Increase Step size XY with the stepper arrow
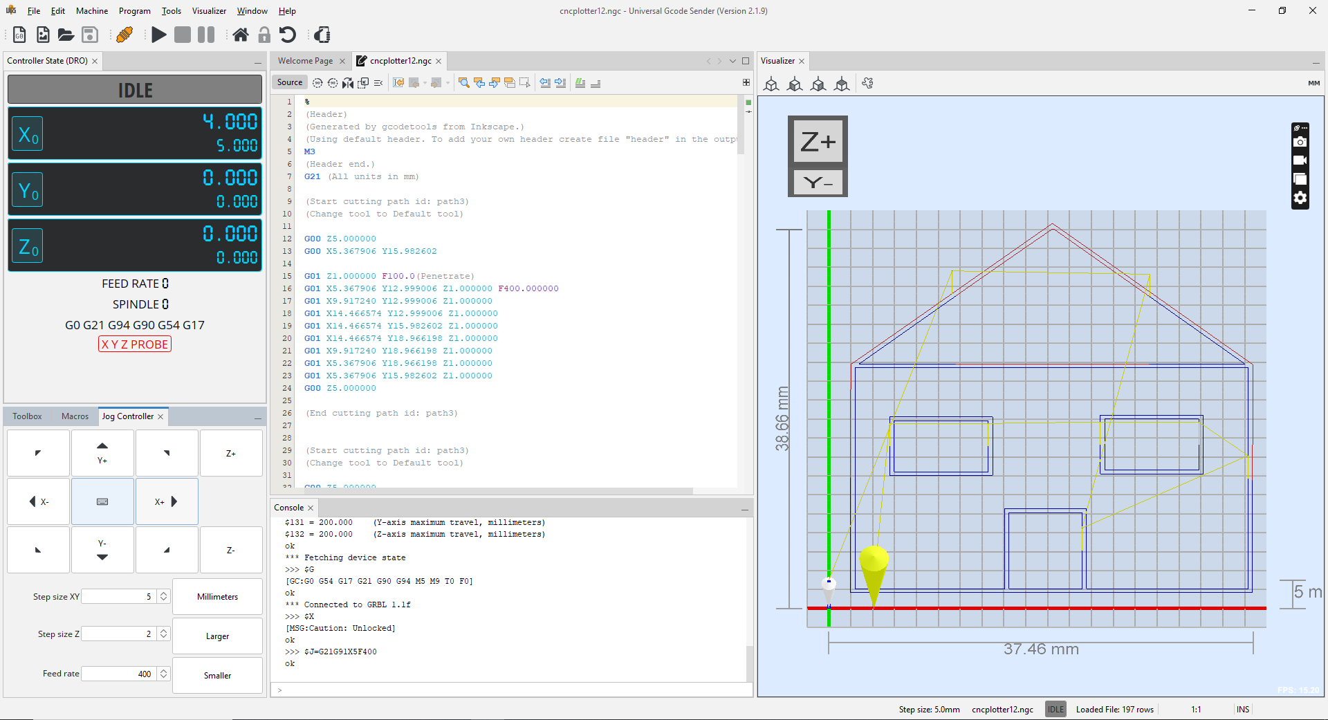The image size is (1328, 720). pos(164,593)
